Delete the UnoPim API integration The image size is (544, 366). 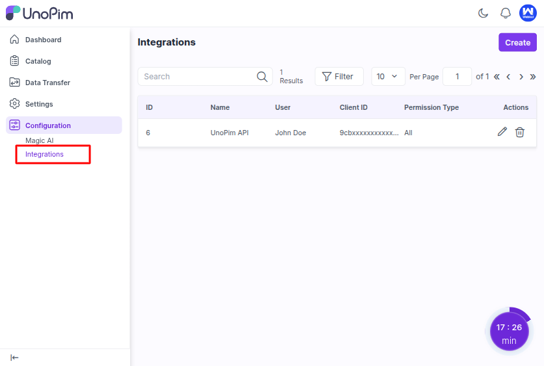(520, 132)
